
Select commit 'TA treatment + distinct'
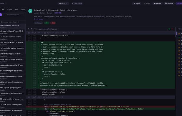click(x=13, y=26)
